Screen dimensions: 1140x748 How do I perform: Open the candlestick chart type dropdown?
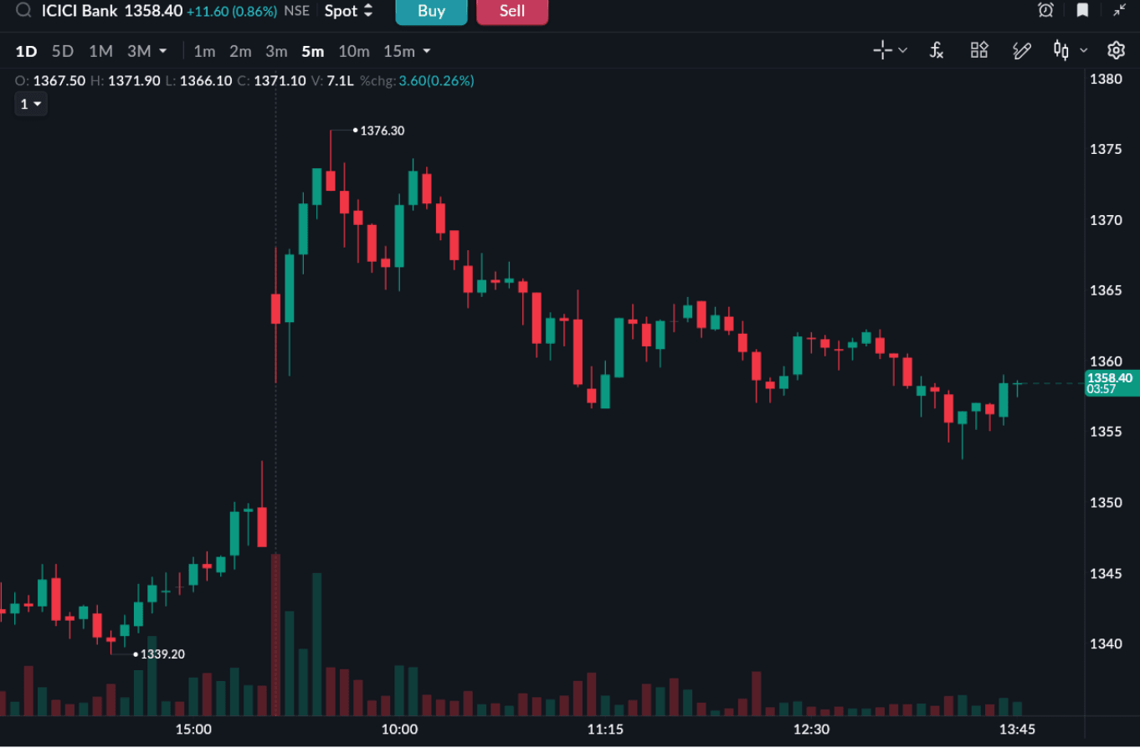tap(1071, 51)
